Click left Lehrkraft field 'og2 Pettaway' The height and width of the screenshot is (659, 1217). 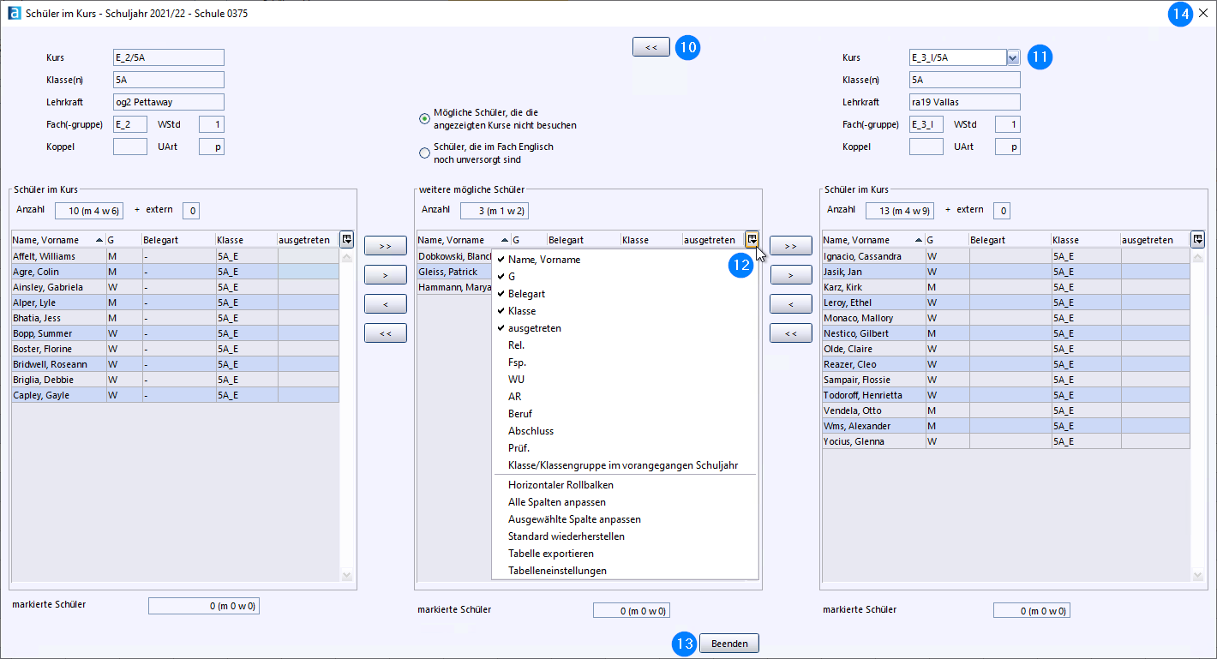pos(169,102)
